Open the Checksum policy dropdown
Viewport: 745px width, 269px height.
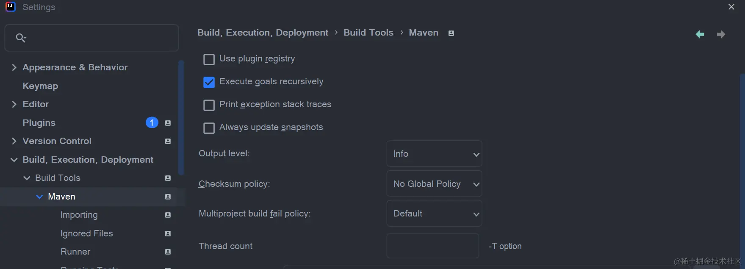[434, 184]
